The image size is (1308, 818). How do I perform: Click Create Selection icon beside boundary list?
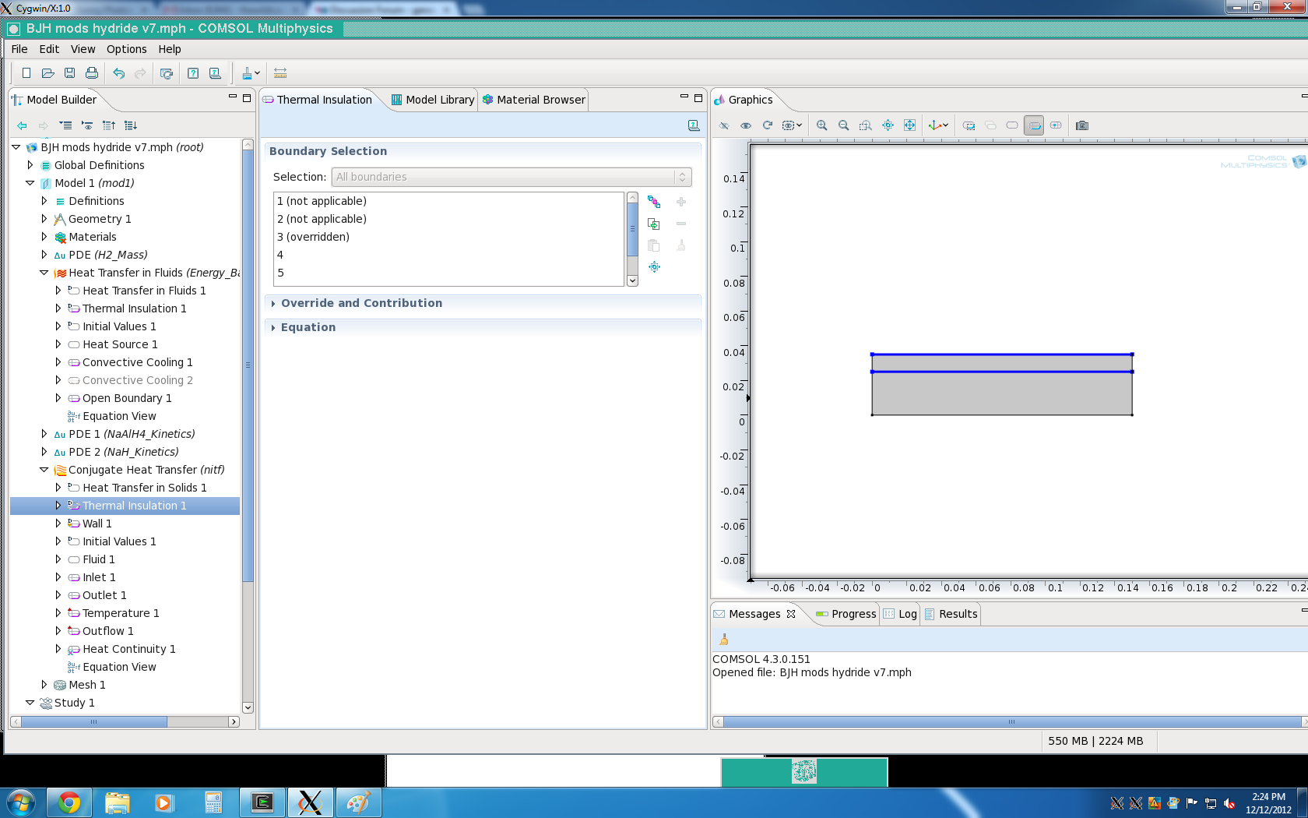[654, 224]
